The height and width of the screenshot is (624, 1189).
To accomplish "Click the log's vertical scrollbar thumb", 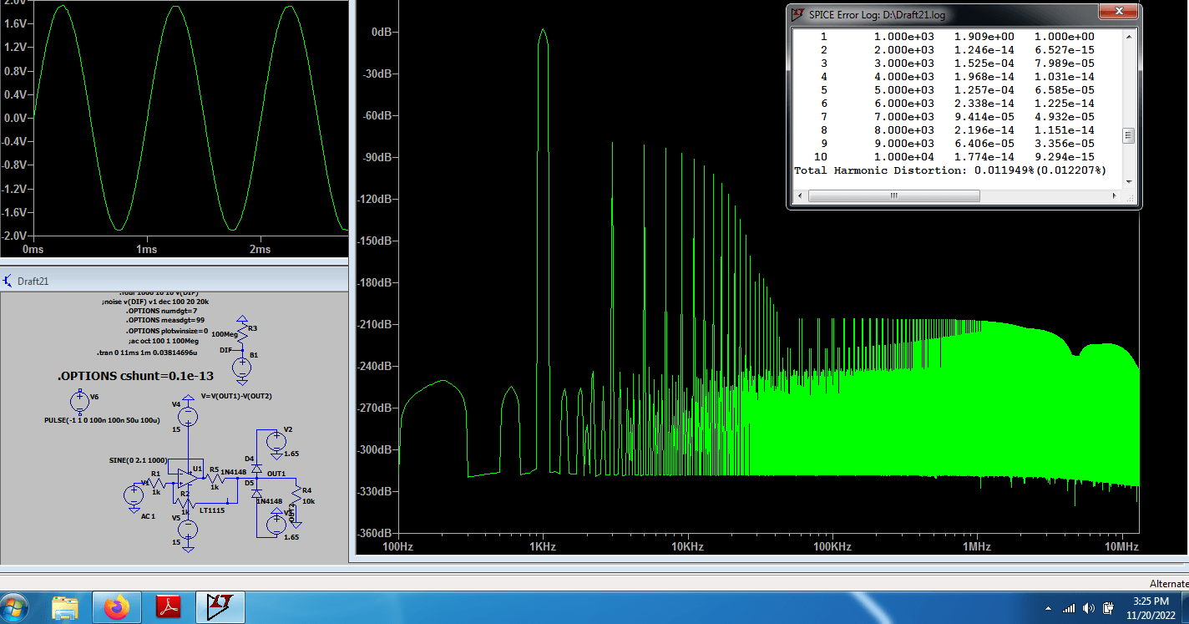I will coord(1128,135).
